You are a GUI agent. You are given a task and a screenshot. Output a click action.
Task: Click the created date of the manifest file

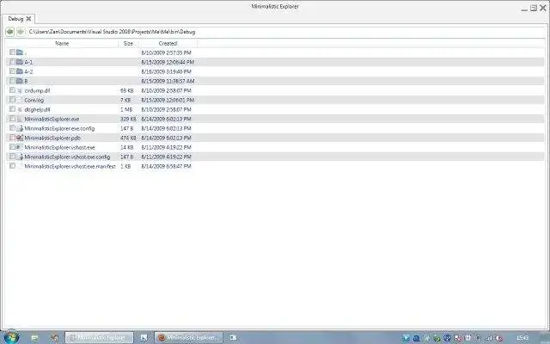pos(166,166)
